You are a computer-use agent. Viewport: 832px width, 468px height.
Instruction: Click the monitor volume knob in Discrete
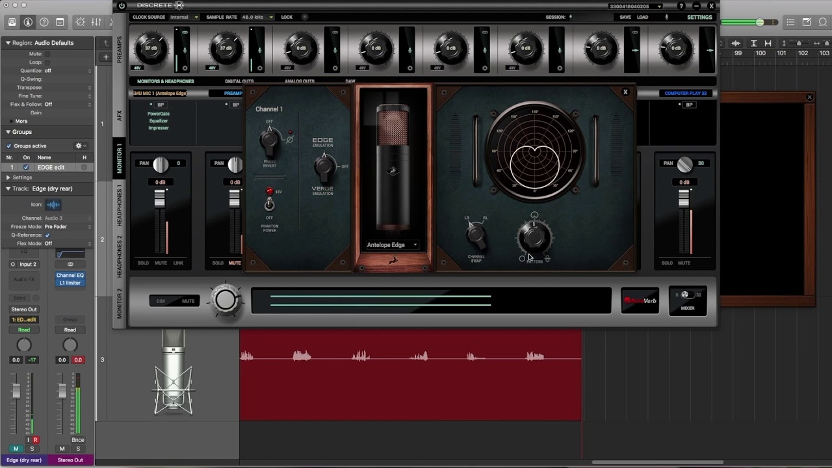[x=226, y=300]
